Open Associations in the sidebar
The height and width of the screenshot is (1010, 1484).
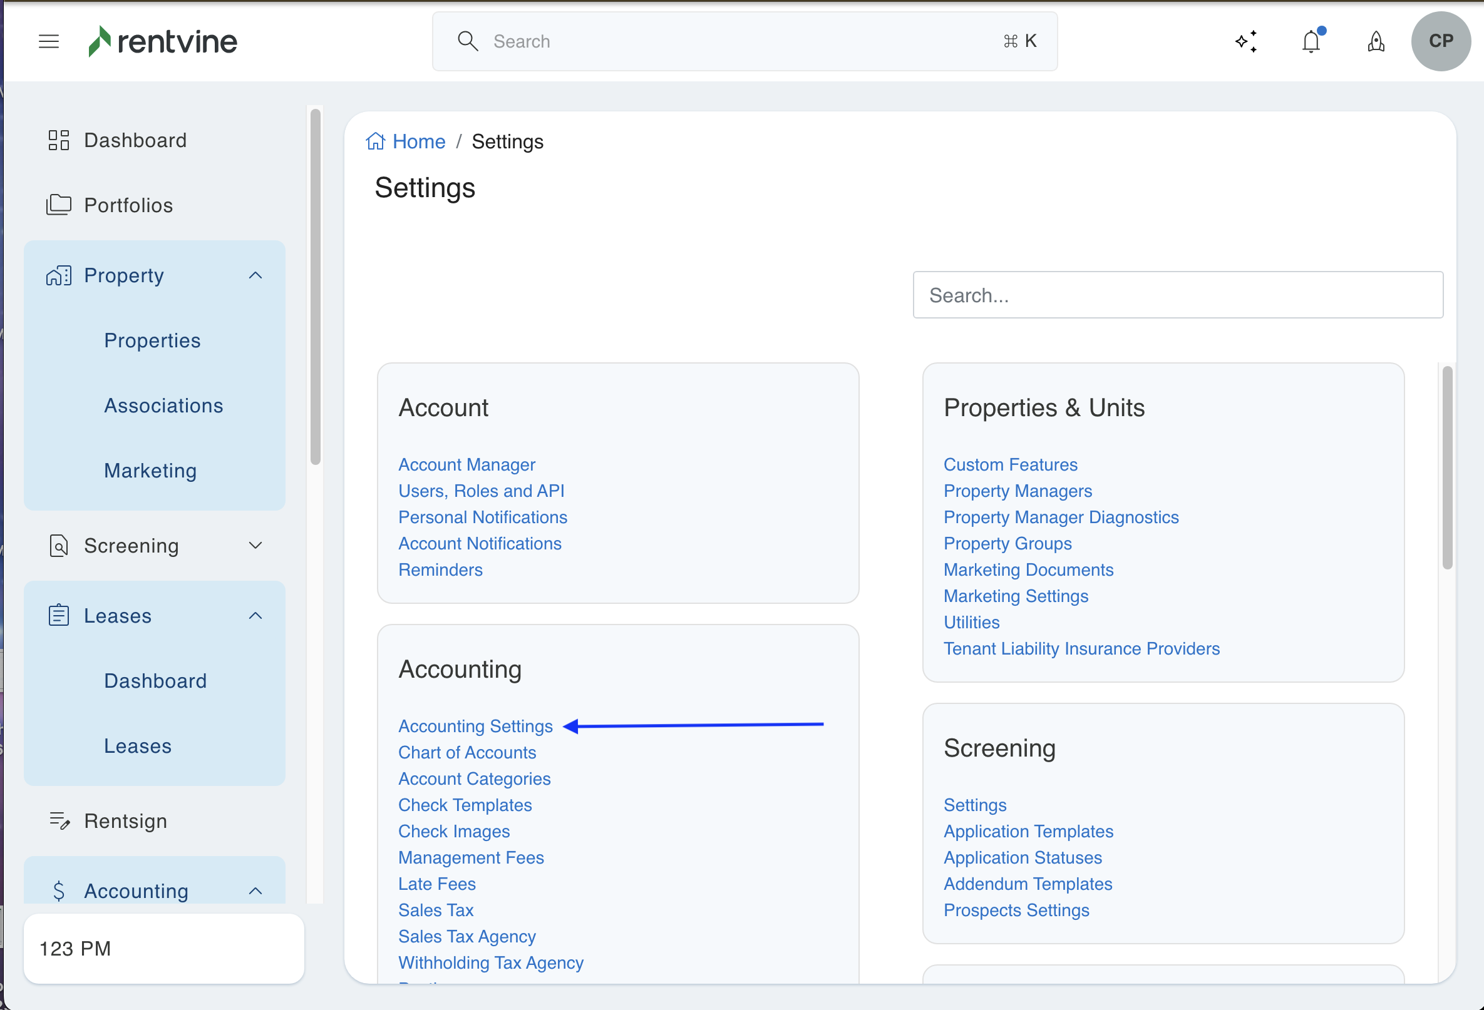pos(163,406)
